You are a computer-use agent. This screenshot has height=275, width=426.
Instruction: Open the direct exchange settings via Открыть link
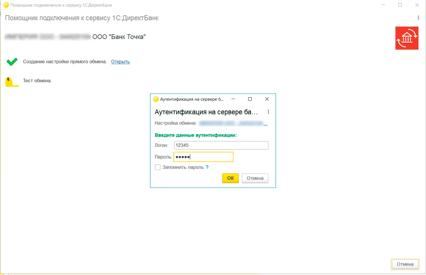[x=120, y=62]
